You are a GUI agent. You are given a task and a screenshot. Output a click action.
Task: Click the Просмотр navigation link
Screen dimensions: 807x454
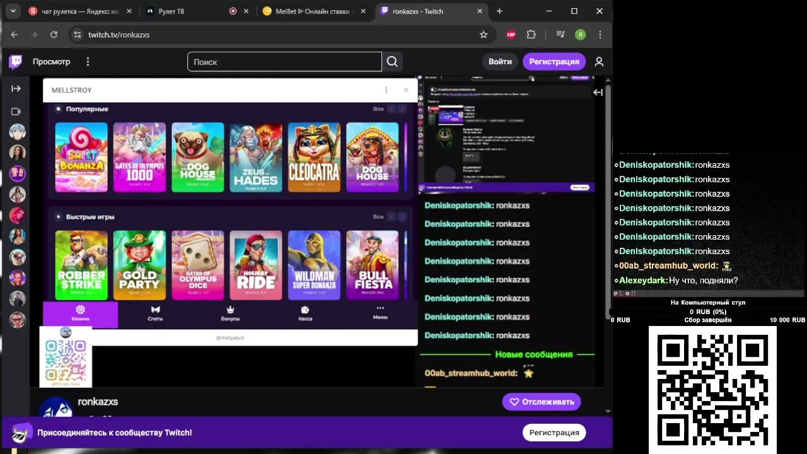[52, 61]
